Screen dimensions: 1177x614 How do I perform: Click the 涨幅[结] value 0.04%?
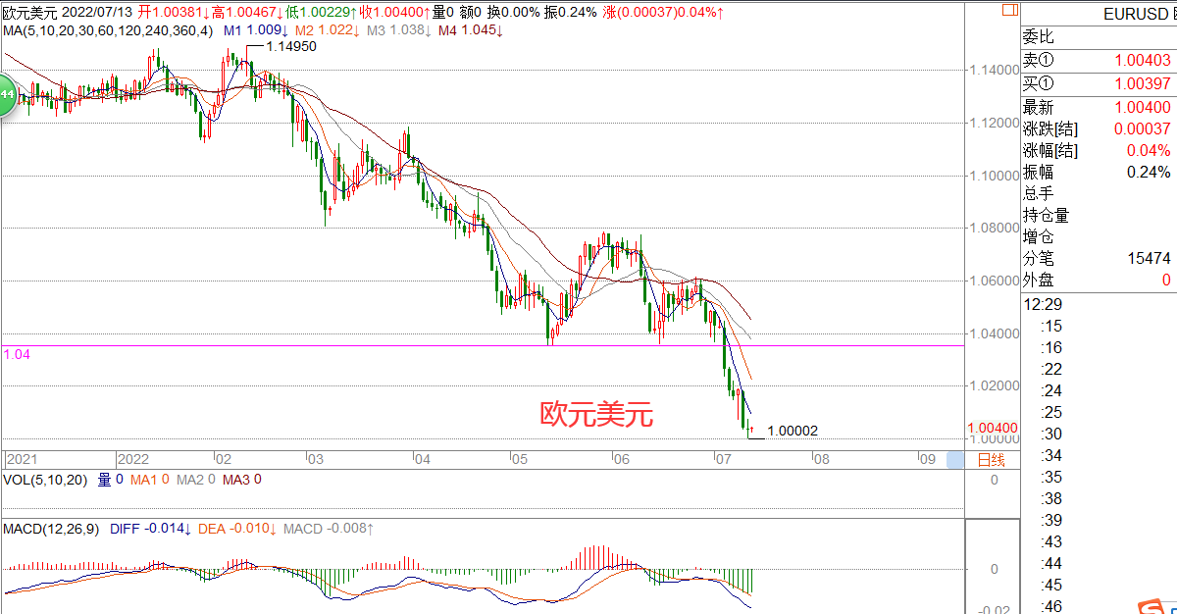[1149, 150]
